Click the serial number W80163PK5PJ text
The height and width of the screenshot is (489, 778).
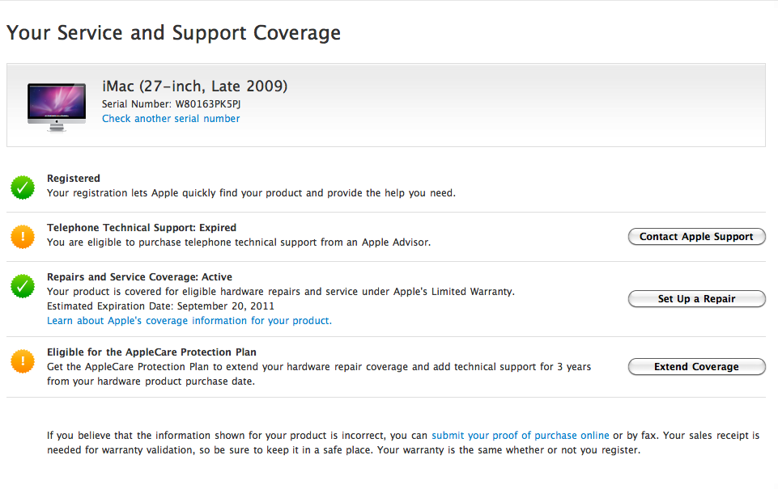(x=208, y=104)
